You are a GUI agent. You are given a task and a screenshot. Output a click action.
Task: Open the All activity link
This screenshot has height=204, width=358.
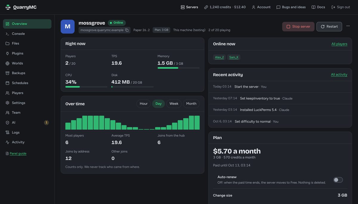(339, 75)
